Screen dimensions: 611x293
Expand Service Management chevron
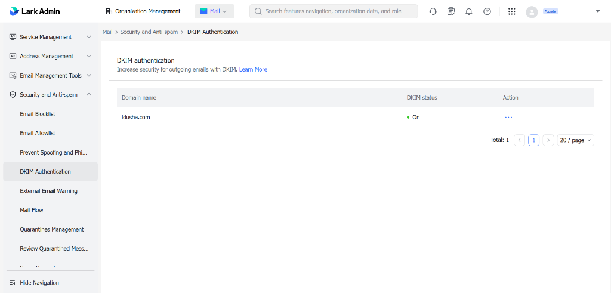click(89, 37)
